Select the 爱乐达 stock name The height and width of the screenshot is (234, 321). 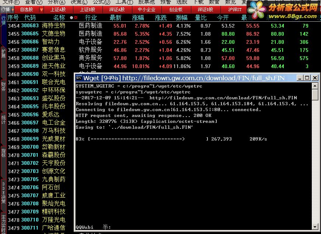point(50,114)
